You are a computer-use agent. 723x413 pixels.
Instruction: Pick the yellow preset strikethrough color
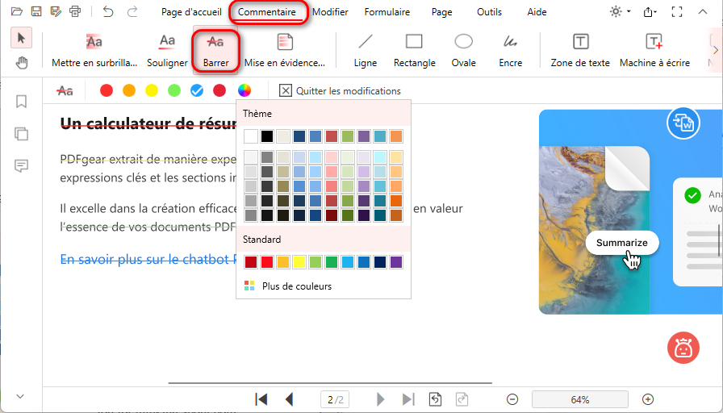pos(152,91)
